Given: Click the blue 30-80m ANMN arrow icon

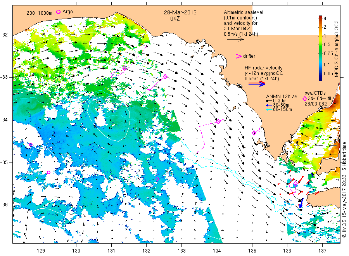Looking at the screenshot, I should (269, 105).
